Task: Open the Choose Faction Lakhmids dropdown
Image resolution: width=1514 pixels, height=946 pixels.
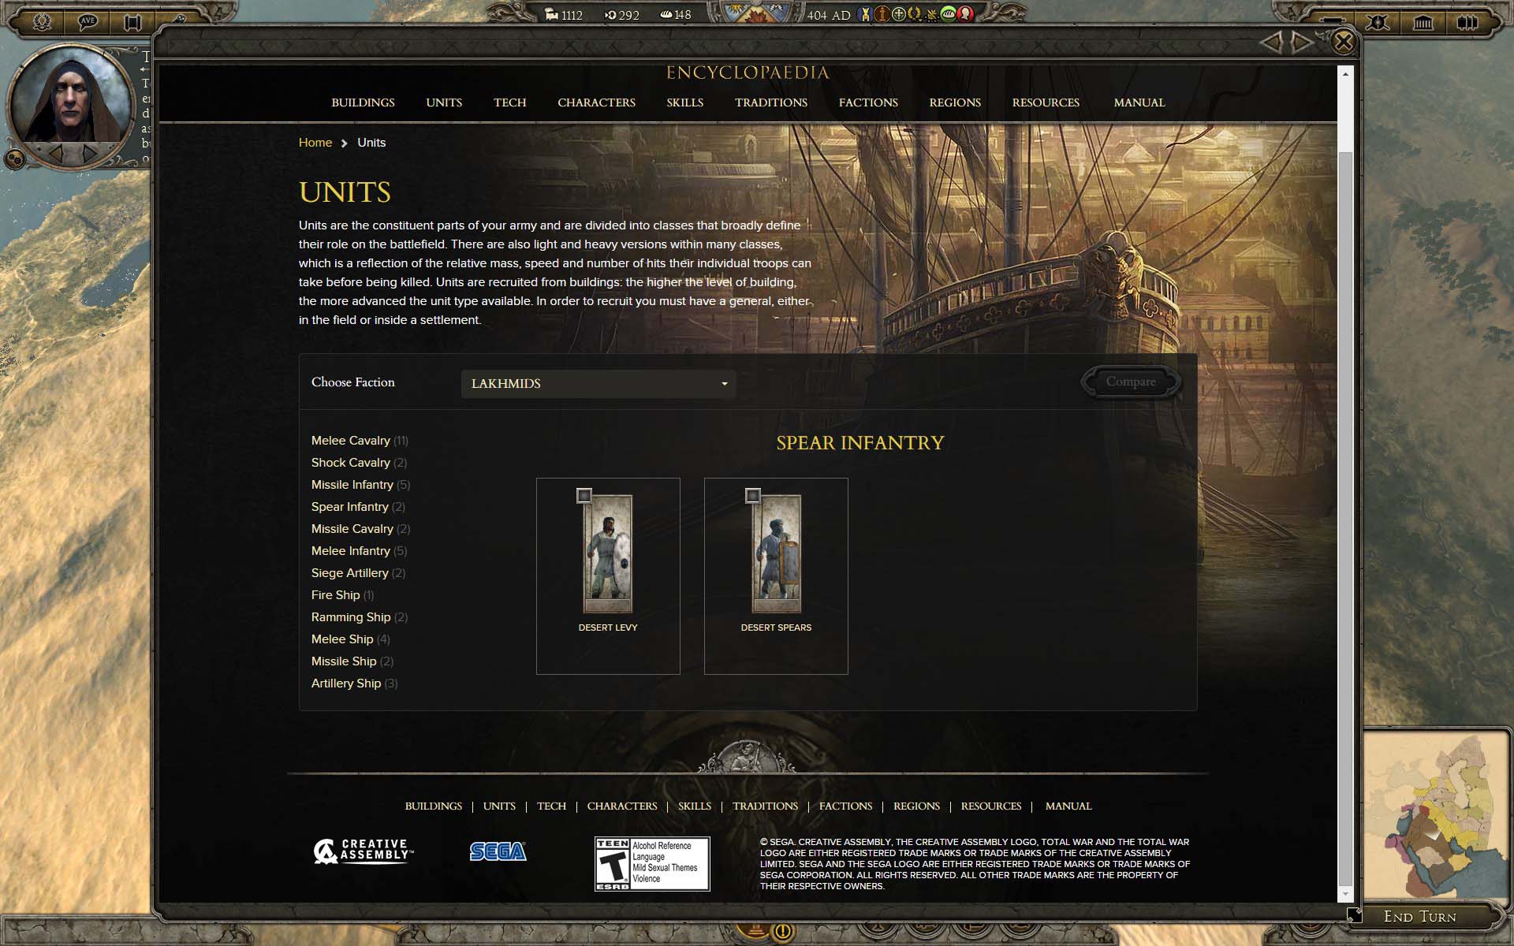Action: (x=599, y=384)
